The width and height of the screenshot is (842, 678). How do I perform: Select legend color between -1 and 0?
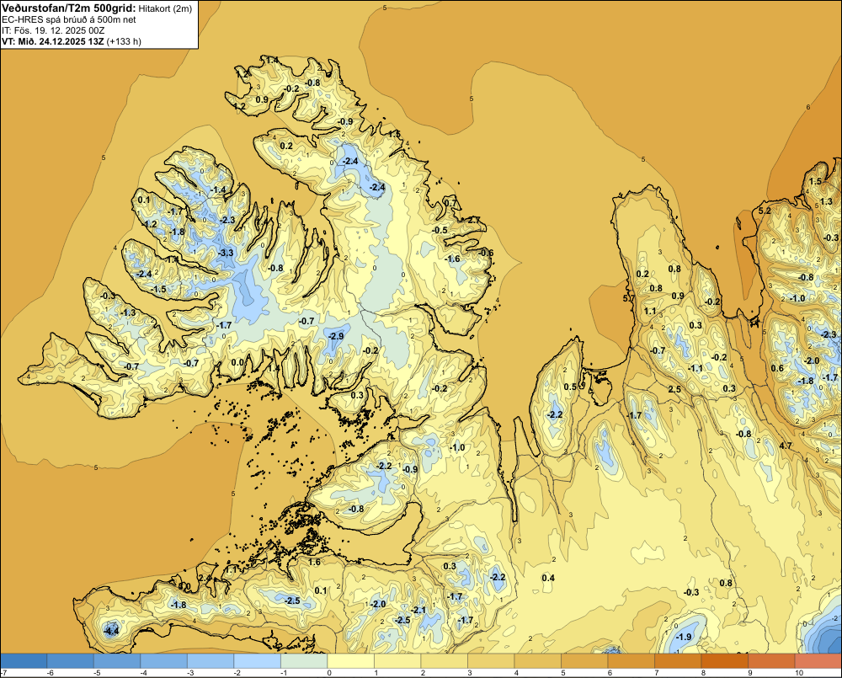tap(304, 661)
